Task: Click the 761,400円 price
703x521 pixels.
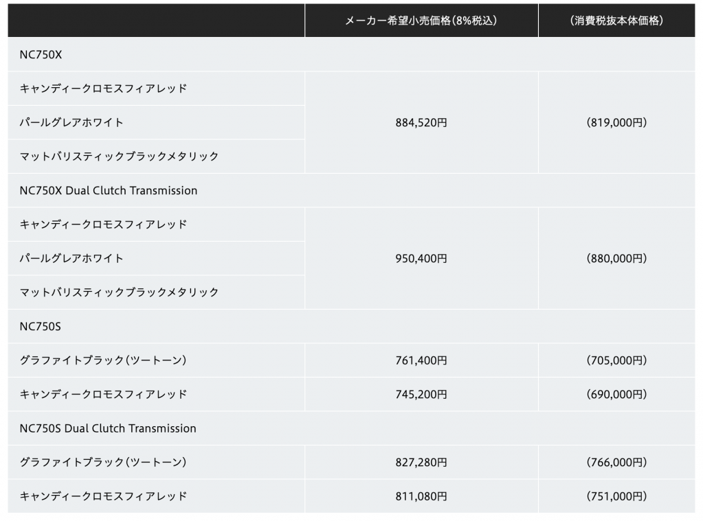Action: [x=421, y=360]
